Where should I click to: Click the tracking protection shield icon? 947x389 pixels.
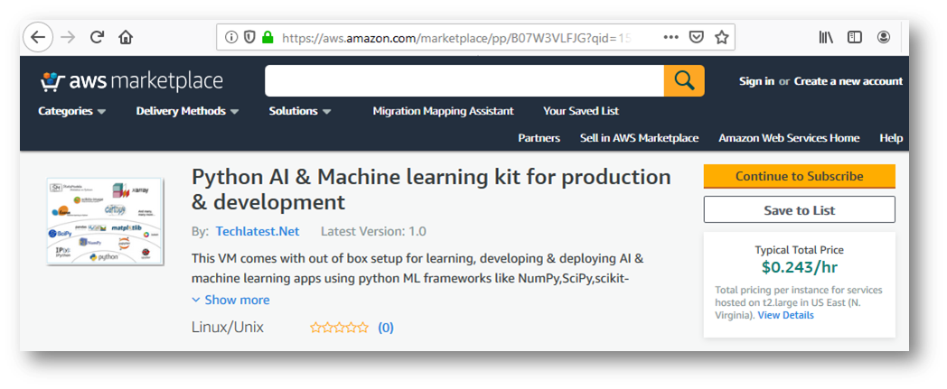click(248, 37)
